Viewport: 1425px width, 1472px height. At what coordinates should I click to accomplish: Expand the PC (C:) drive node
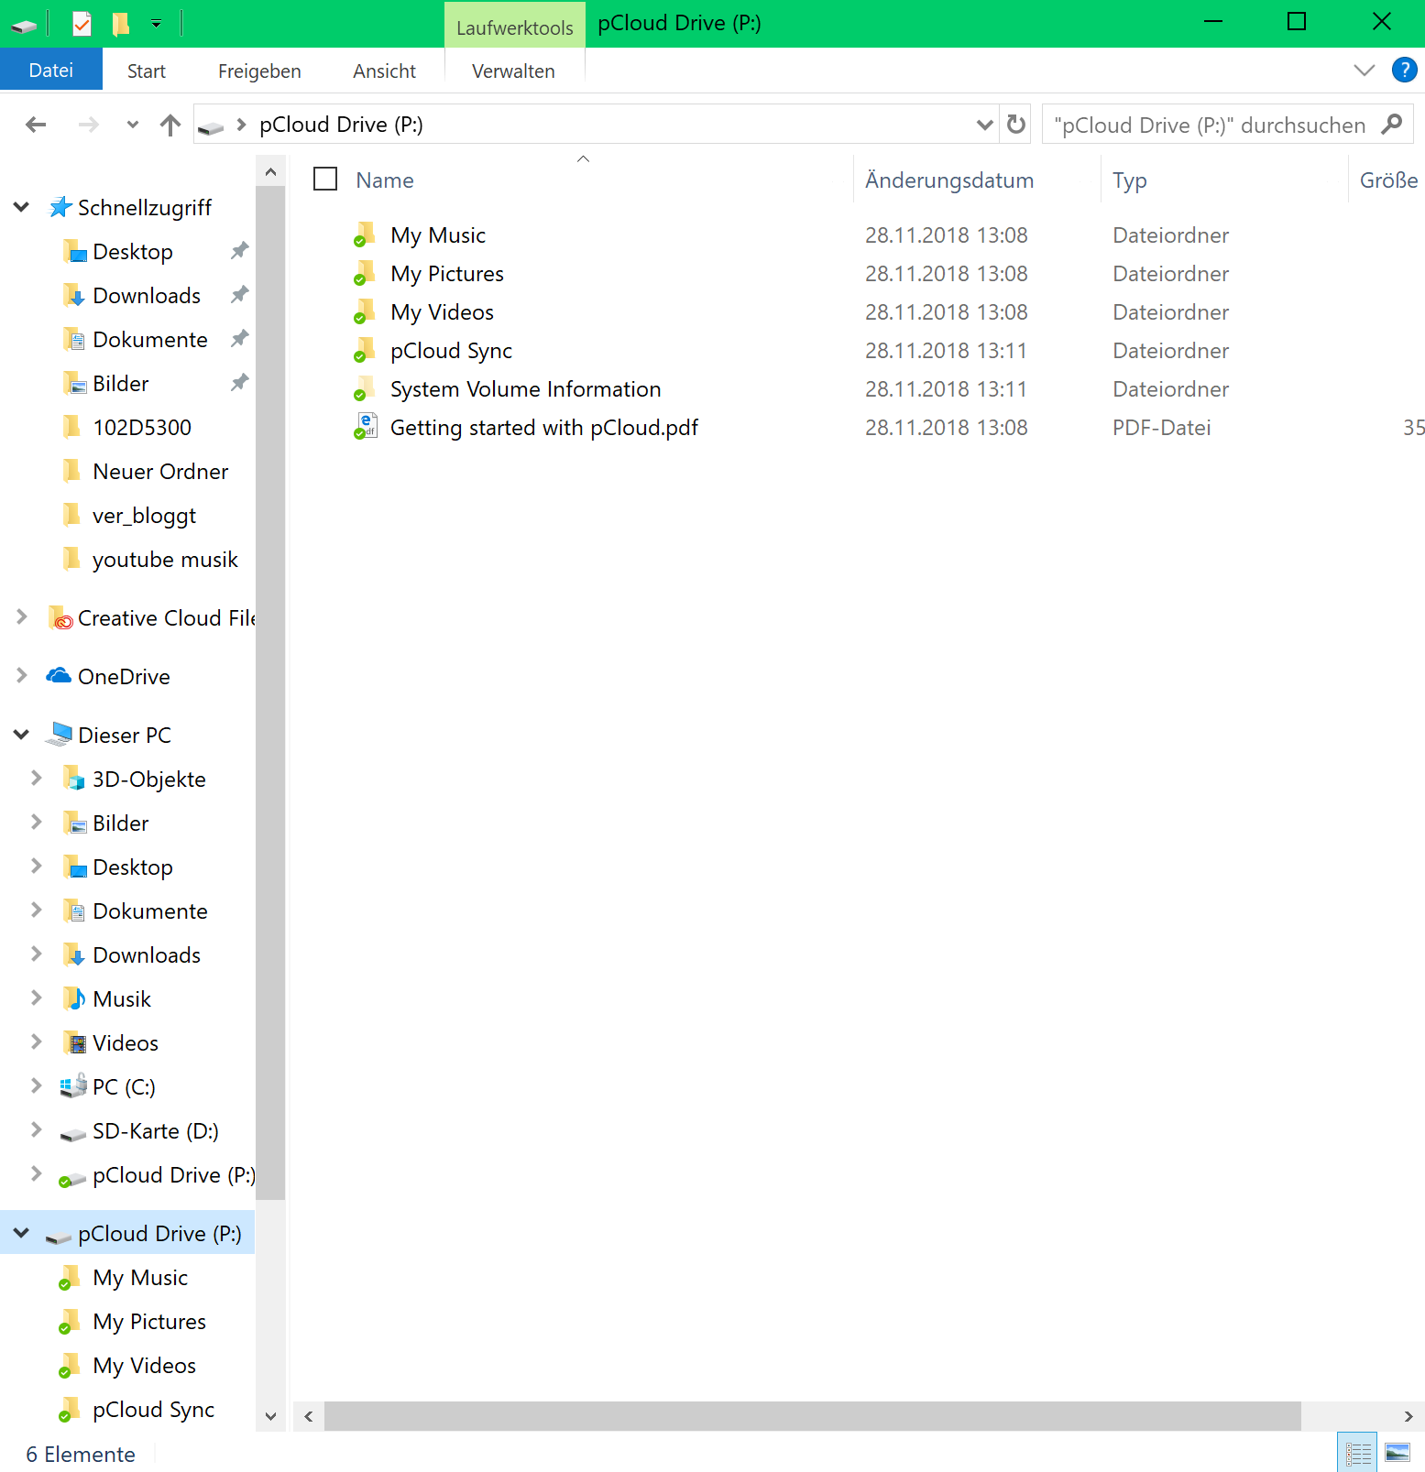[36, 1086]
